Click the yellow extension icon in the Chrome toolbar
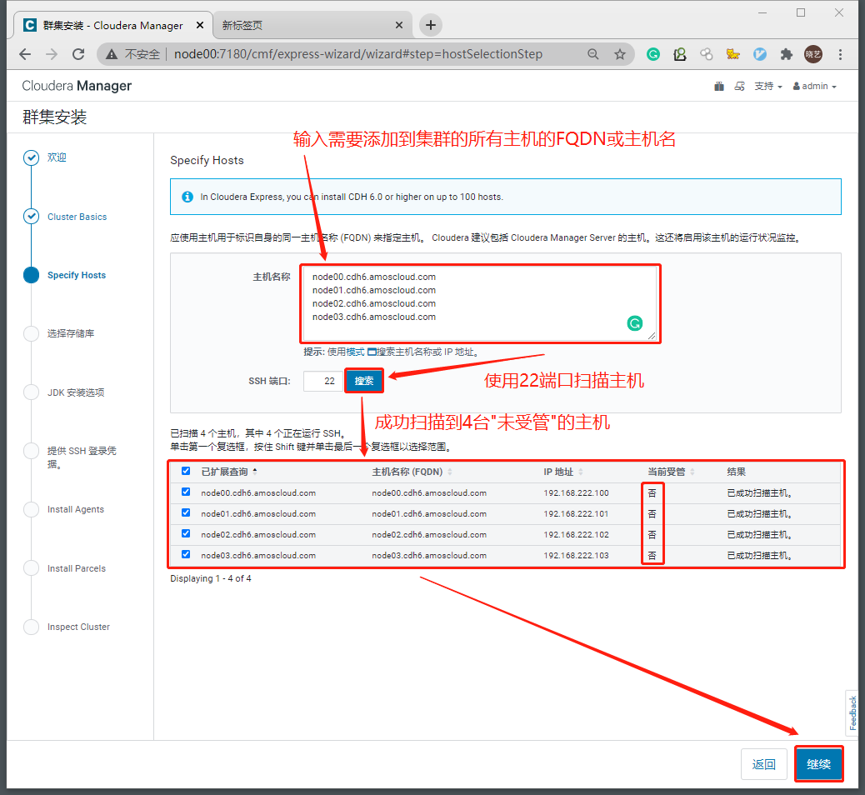This screenshot has width=865, height=795. pos(732,54)
